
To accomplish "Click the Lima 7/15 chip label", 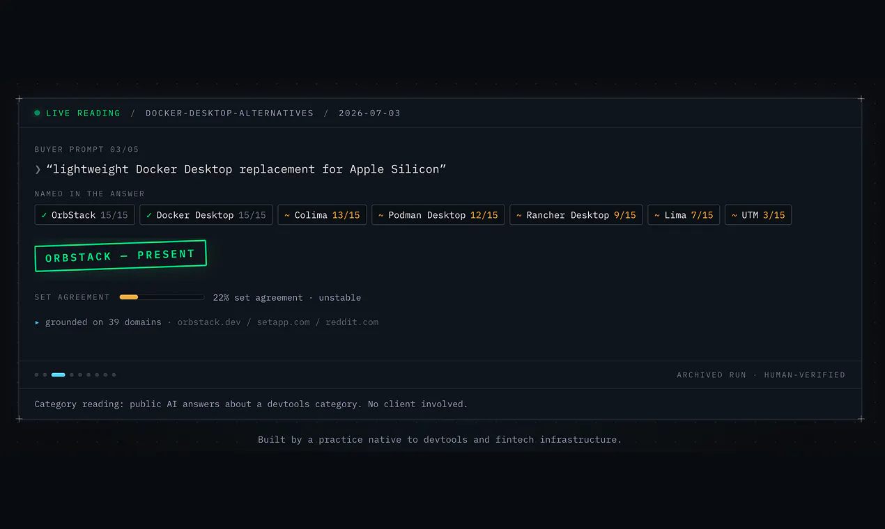I will [684, 215].
